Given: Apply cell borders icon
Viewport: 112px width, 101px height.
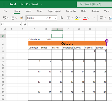Looking at the screenshot, I should click(x=68, y=18).
